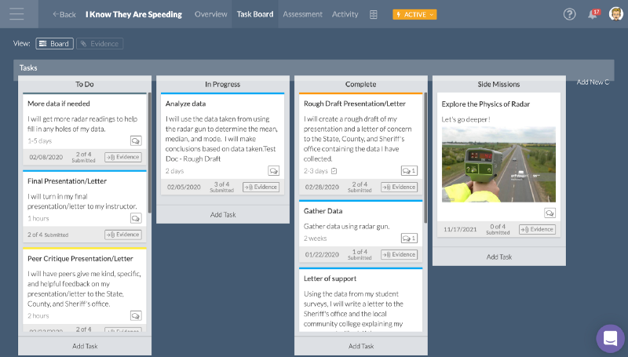The image size is (628, 357).
Task: Open the chat bubble widget in corner
Action: (x=610, y=338)
